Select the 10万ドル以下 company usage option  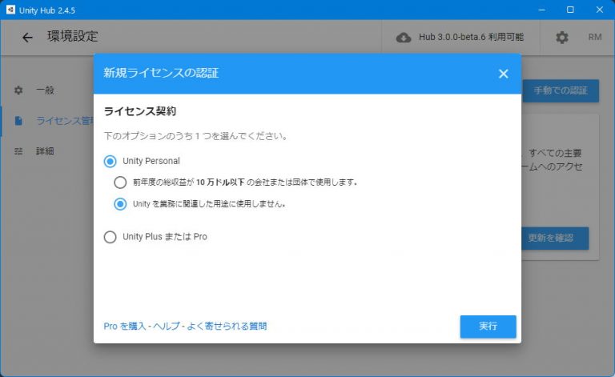(120, 182)
